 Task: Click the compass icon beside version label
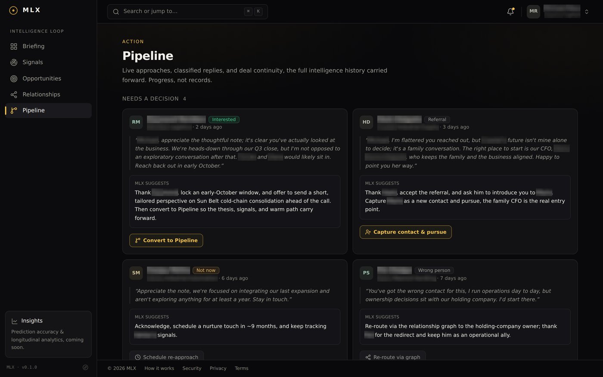point(85,367)
